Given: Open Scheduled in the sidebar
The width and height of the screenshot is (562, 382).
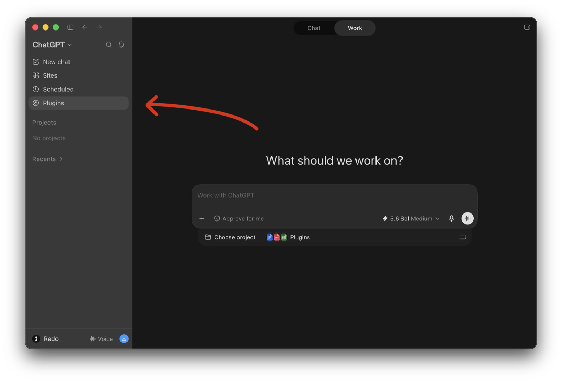Looking at the screenshot, I should pos(79,89).
